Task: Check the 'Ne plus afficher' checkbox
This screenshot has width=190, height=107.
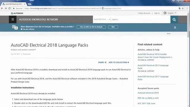Action: 22,29
